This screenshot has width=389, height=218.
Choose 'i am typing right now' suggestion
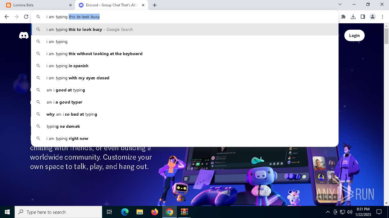[x=185, y=138]
